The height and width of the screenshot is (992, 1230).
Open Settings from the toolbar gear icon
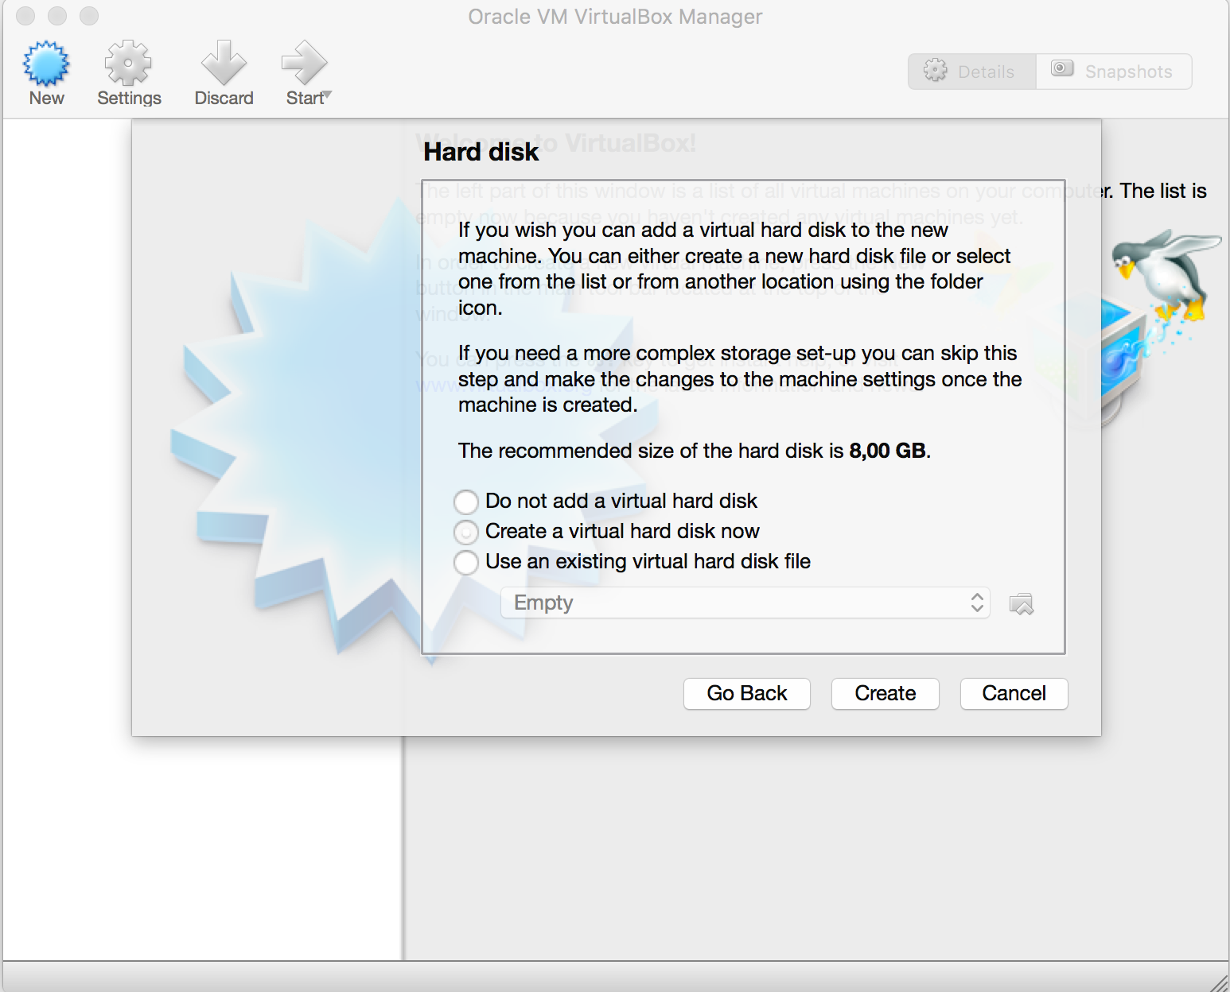(128, 64)
